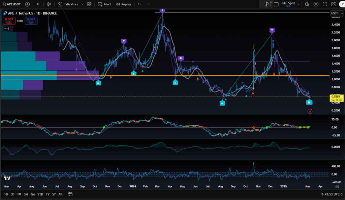Screen dimensions: 345x200
Task: Open the candlestick chart style picker
Action: [49, 4]
